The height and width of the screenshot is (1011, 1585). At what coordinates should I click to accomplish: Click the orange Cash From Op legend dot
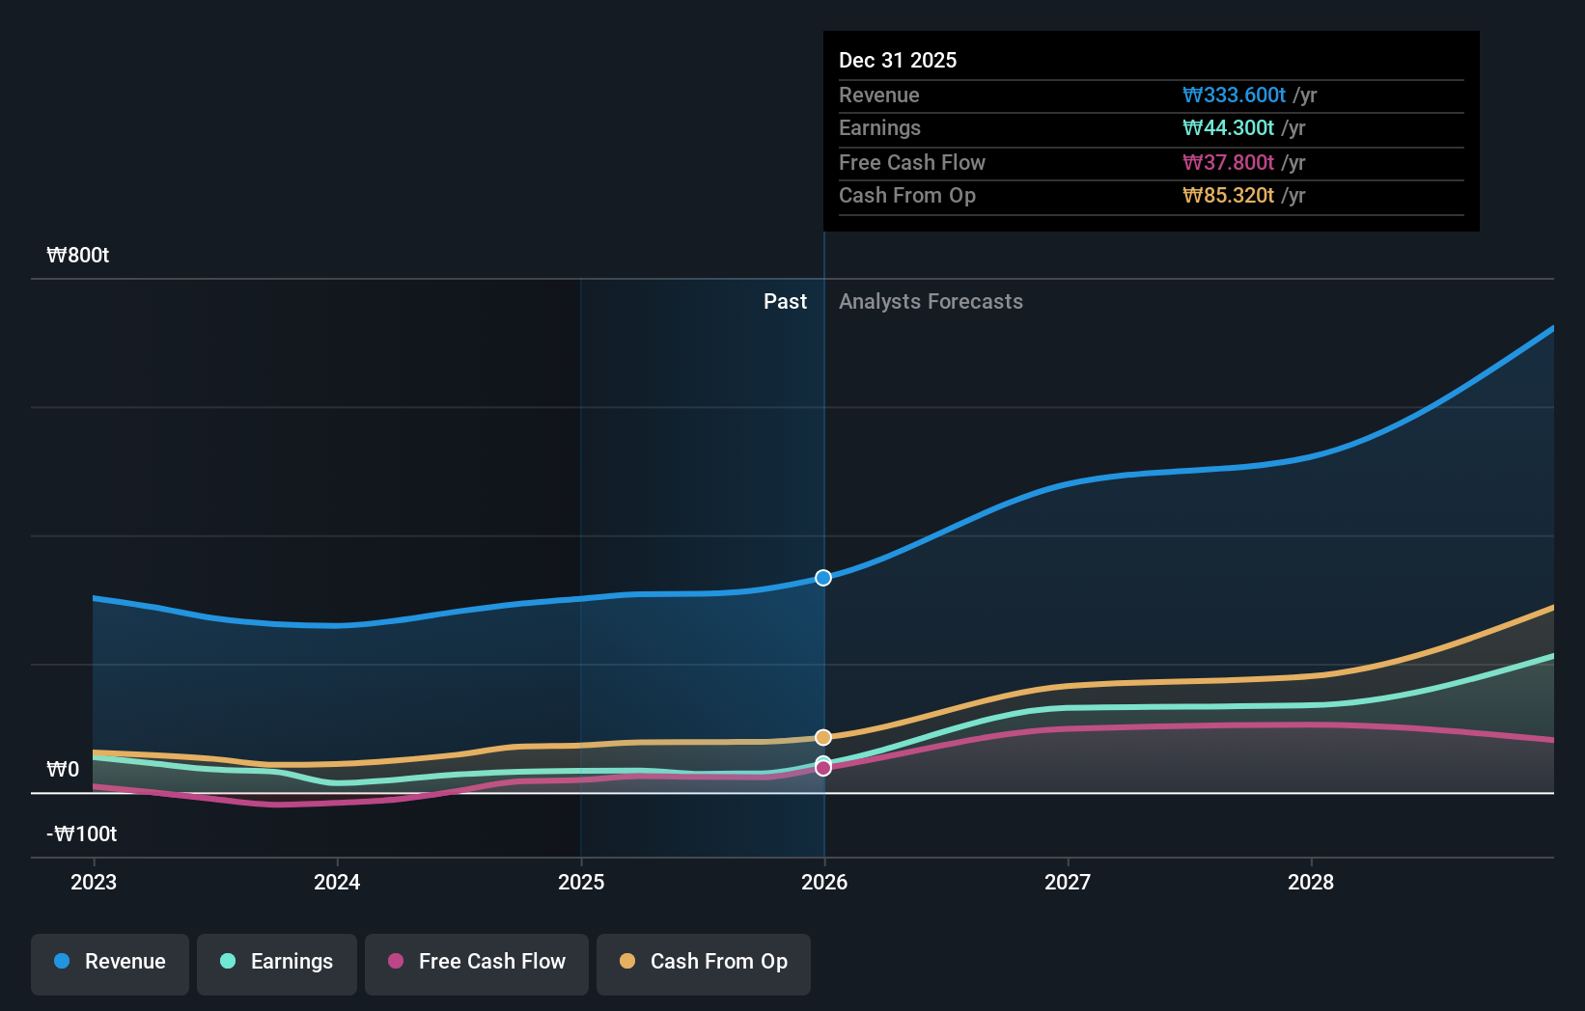coord(627,962)
